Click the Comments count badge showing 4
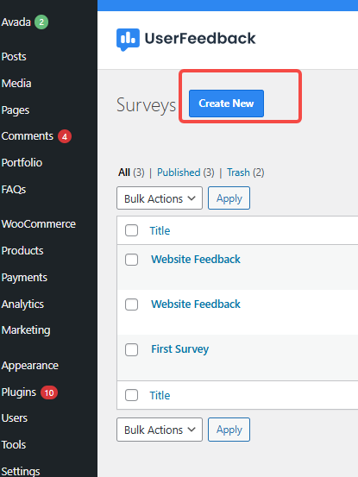The height and width of the screenshot is (477, 358). pyautogui.click(x=65, y=136)
